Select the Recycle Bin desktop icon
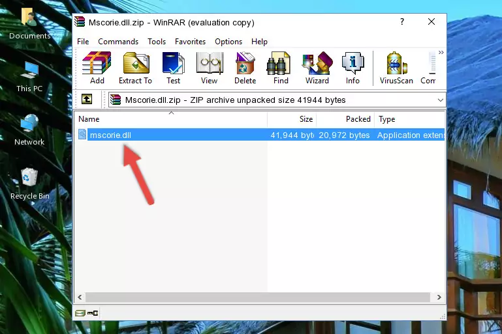Screen dimensions: 502x334 tap(29, 184)
